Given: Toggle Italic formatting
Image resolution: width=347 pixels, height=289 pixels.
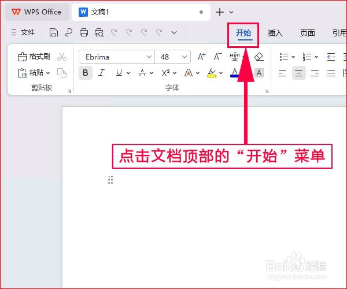Looking at the screenshot, I should (102, 73).
